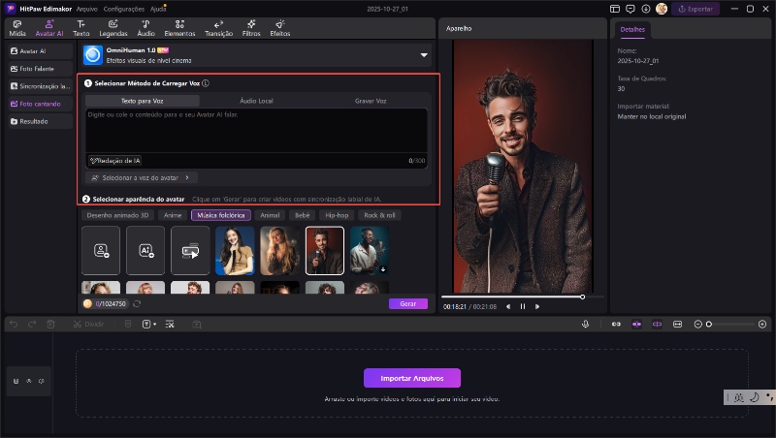
Task: Open the Mídia tool tab
Action: point(17,28)
